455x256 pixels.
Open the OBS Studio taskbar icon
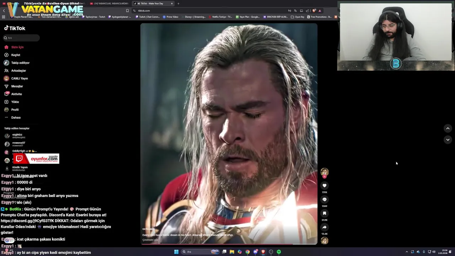point(271,252)
